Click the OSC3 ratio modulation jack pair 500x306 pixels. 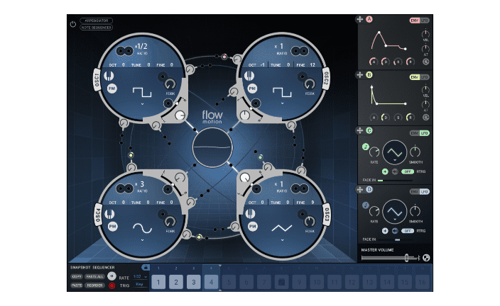point(300,188)
